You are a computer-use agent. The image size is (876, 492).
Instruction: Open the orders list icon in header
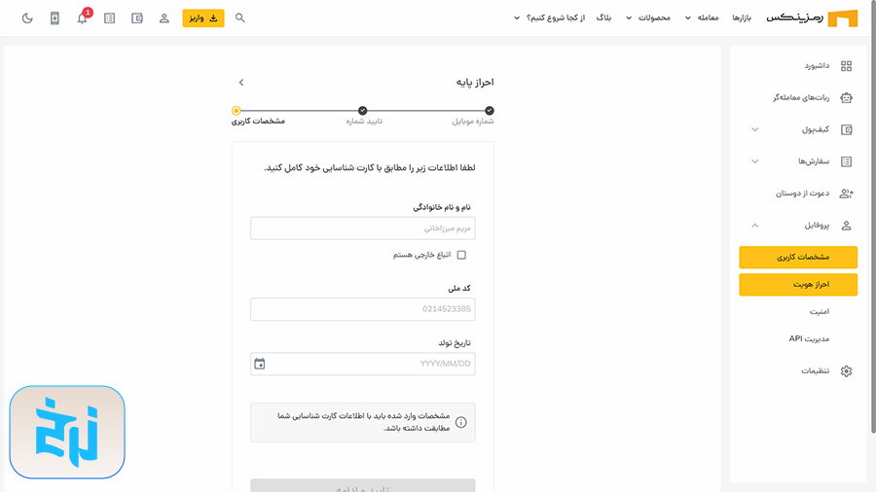coord(109,18)
